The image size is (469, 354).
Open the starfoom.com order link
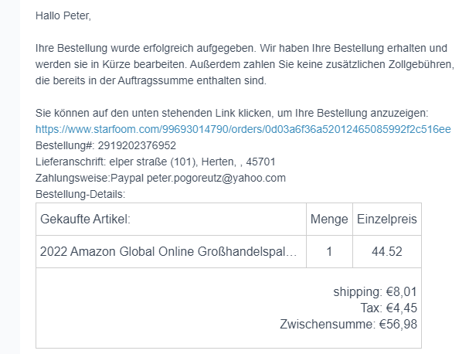(243, 129)
